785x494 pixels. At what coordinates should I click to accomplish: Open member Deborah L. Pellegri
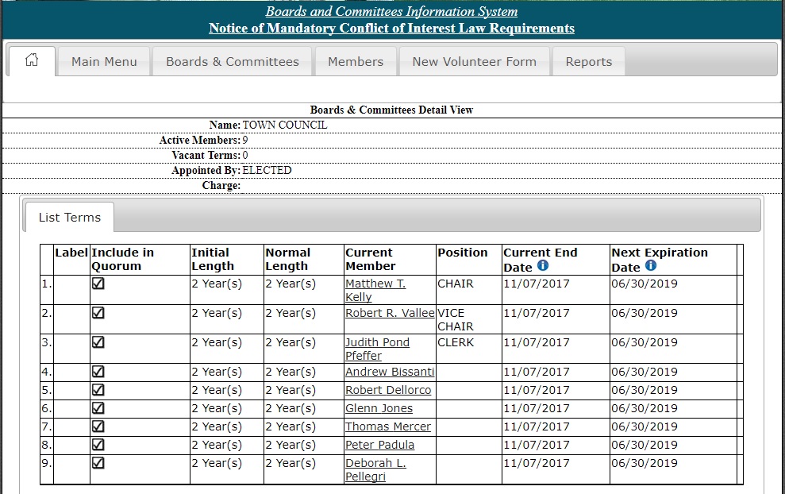coord(375,469)
